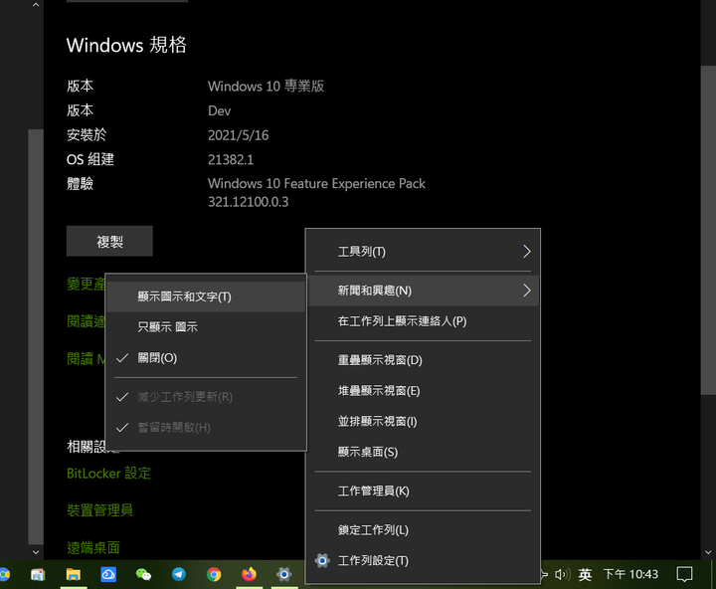
Task: Expand the 新聞和興趣(N) submenu arrow
Action: 526,291
